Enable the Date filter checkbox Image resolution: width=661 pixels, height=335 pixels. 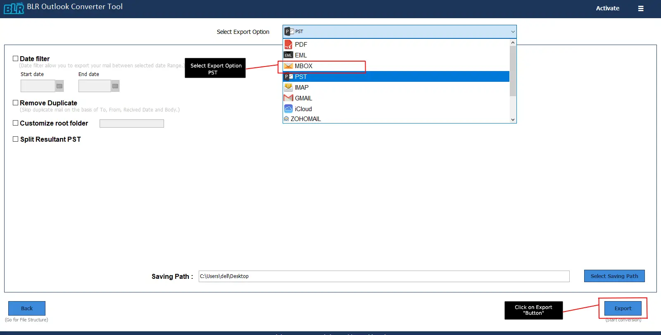pos(15,59)
